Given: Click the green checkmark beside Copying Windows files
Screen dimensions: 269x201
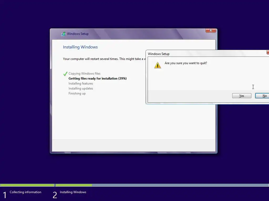Looking at the screenshot, I should point(65,74).
